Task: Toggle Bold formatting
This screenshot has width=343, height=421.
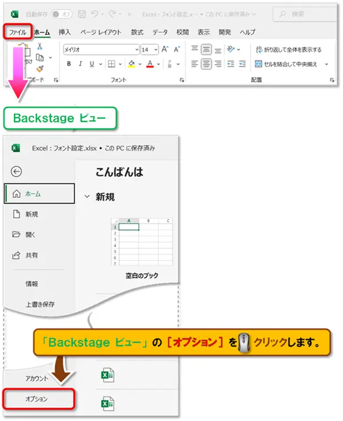Action: click(69, 64)
